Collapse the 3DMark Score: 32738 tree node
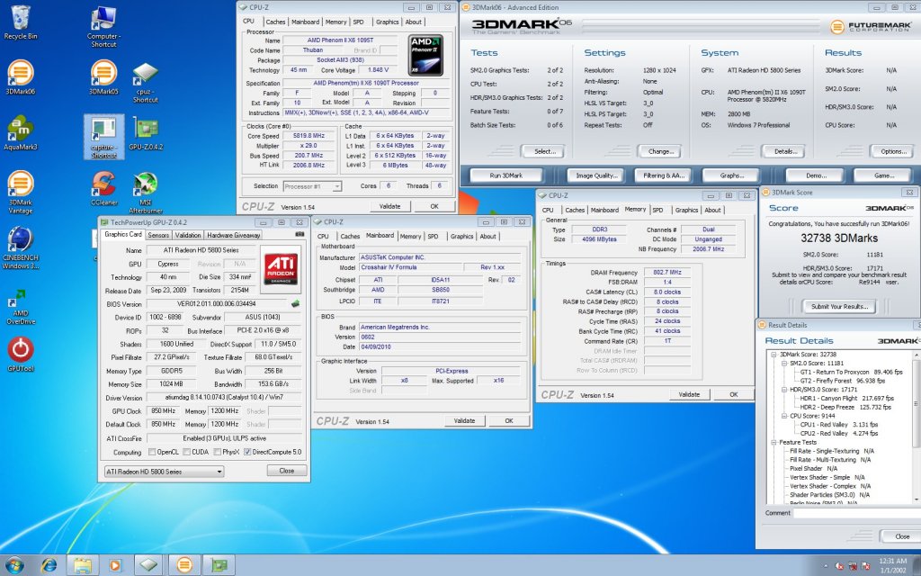The image size is (921, 576). click(774, 355)
